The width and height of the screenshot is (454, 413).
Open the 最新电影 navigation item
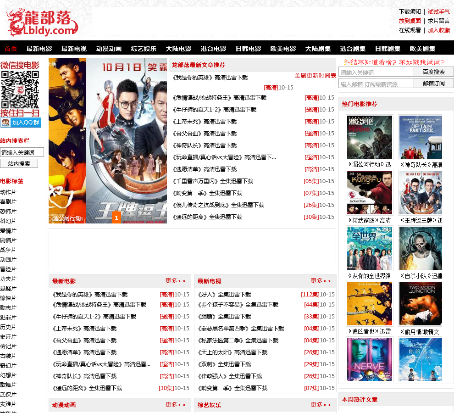coord(39,49)
